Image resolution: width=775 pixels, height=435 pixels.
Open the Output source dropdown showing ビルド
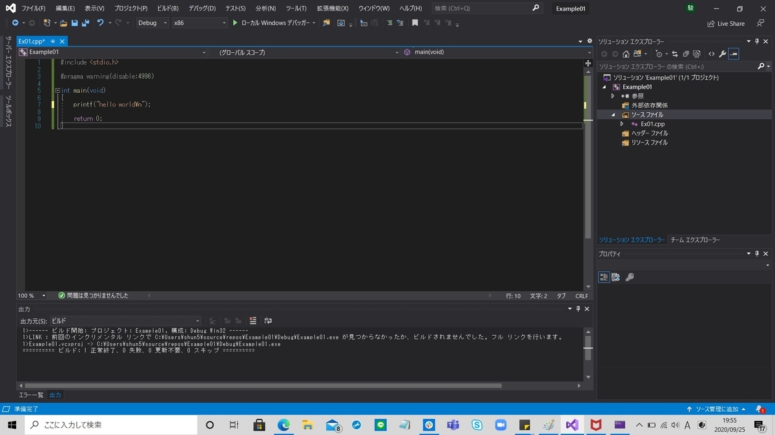pyautogui.click(x=125, y=320)
